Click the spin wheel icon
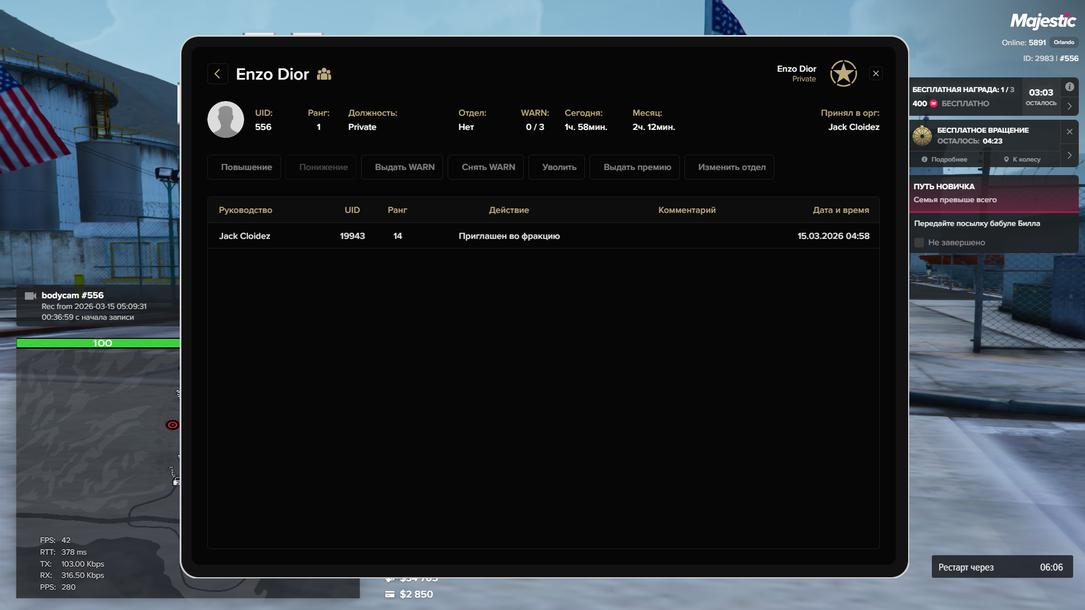This screenshot has height=610, width=1085. point(922,136)
